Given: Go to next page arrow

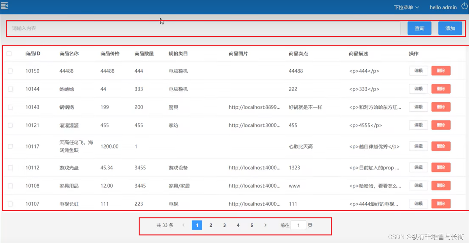Looking at the screenshot, I should 265,225.
